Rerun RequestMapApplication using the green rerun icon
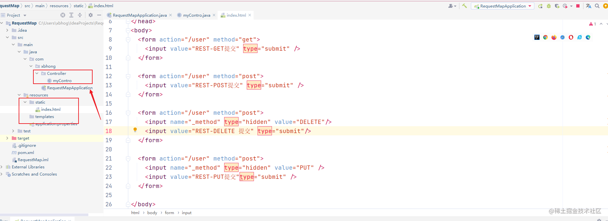The width and height of the screenshot is (608, 221). tap(540, 6)
